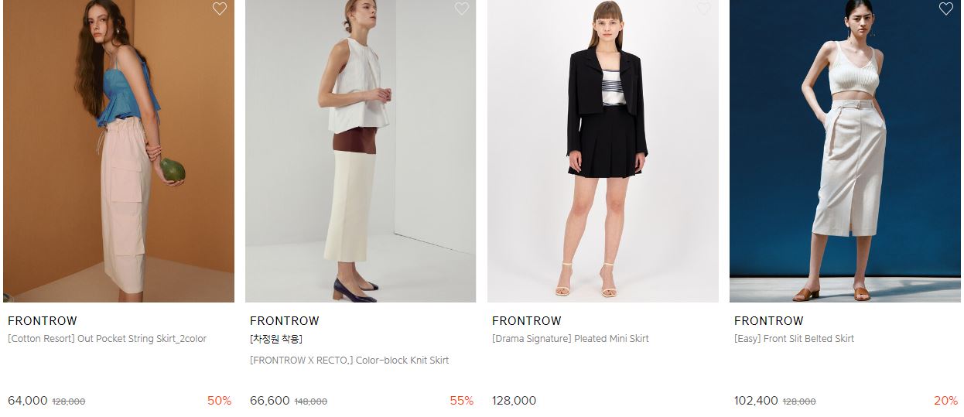964x417 pixels.
Task: Click the 차정원 착용 label
Action: 275,339
